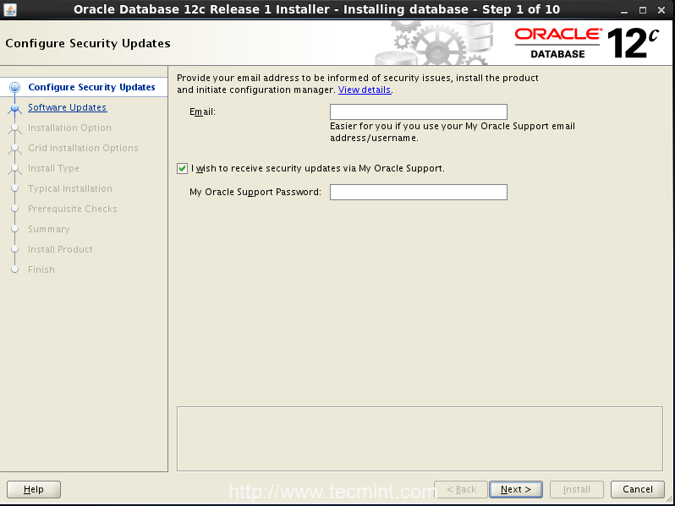
Task: Click the Cancel button
Action: pyautogui.click(x=638, y=489)
